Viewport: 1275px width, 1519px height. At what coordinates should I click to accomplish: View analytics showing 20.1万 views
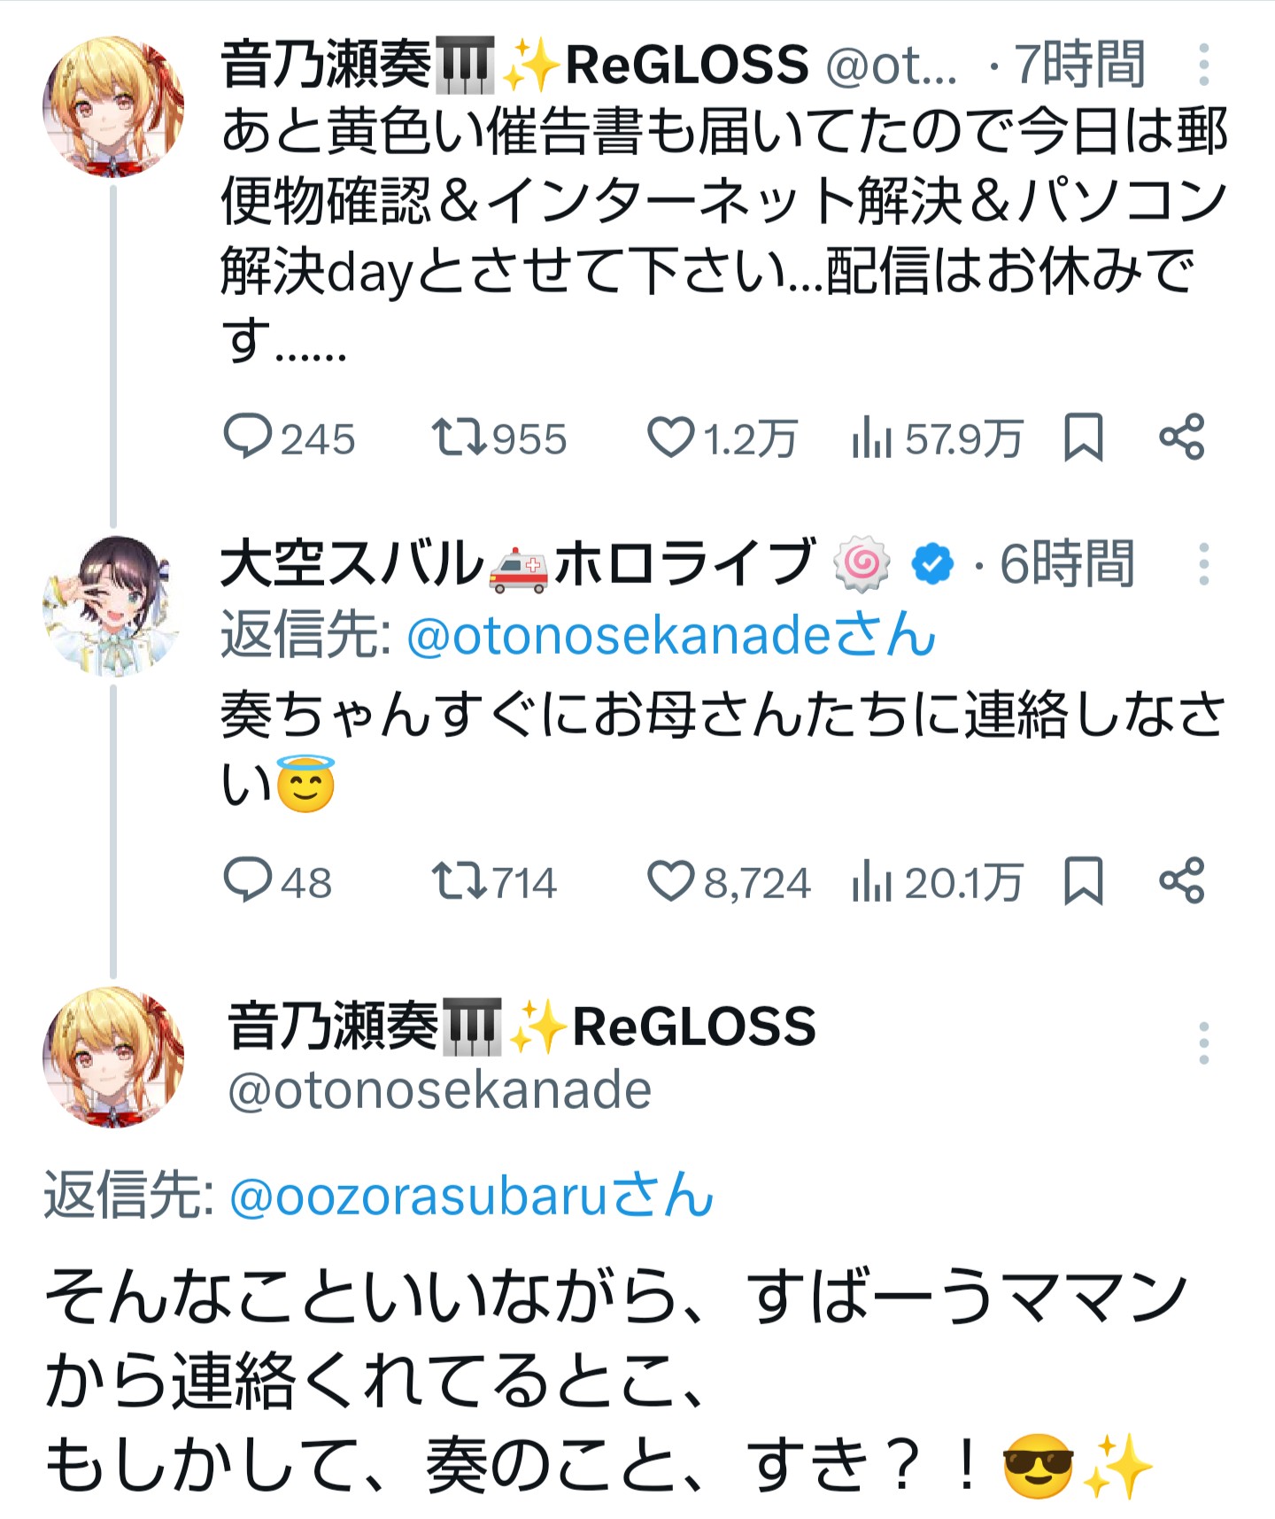click(871, 881)
